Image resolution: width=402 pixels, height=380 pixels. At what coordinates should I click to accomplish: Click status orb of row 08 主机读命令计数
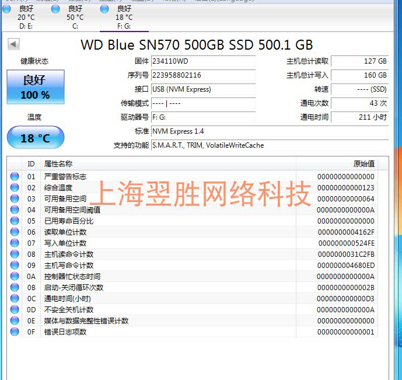coord(15,254)
